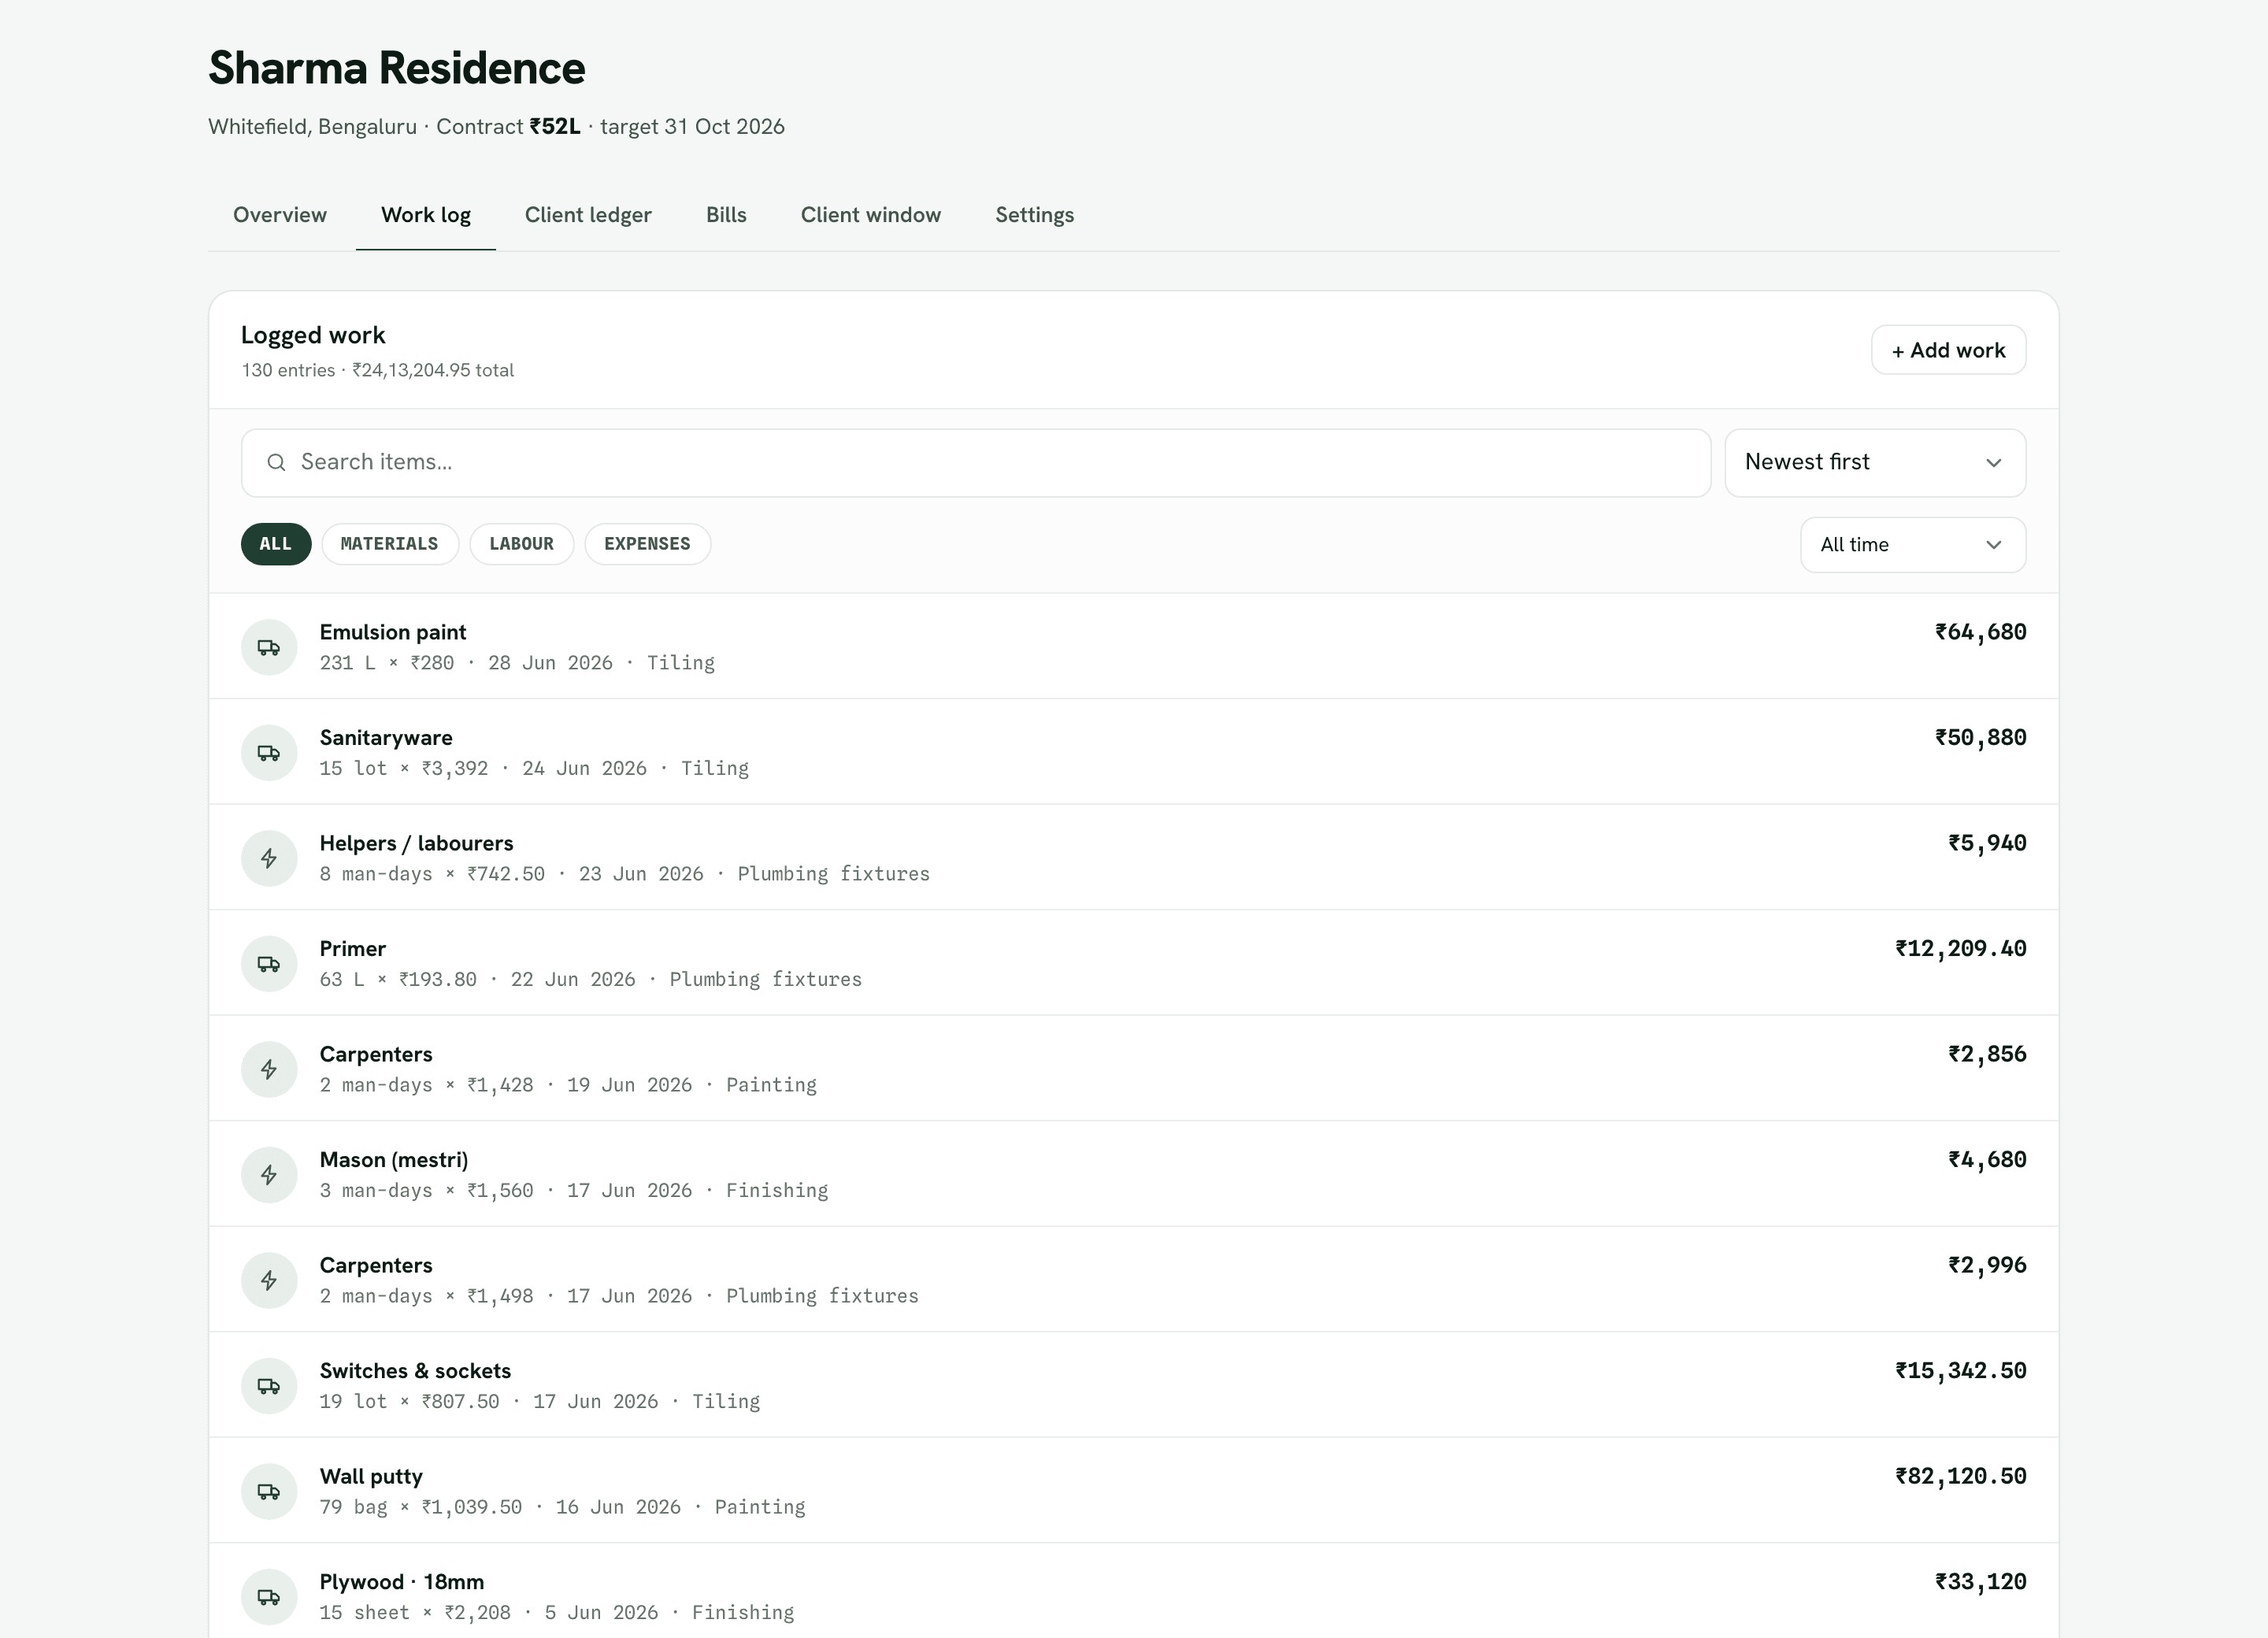Viewport: 2268px width, 1638px height.
Task: Filter the log by EXPENSES
Action: click(648, 544)
